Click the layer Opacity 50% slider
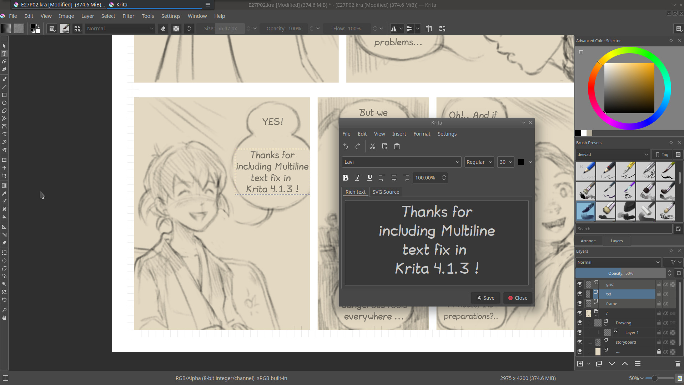Screen dimensions: 684x385 point(620,273)
